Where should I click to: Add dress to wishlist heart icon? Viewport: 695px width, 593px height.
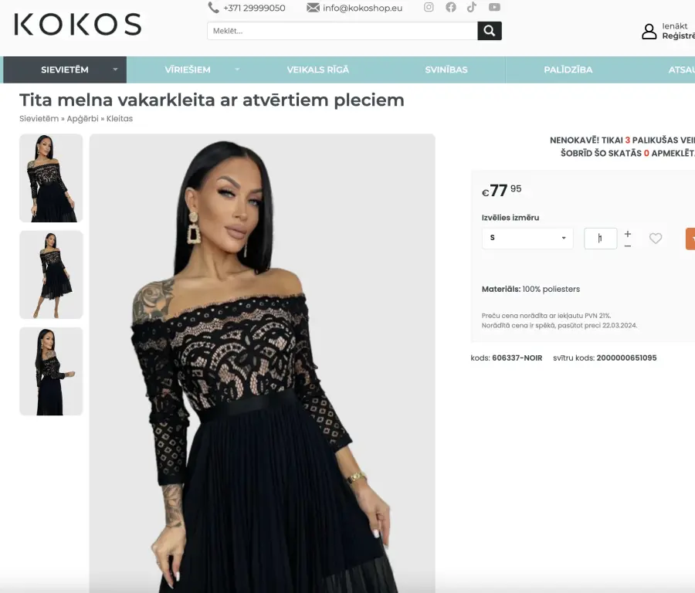(x=656, y=239)
